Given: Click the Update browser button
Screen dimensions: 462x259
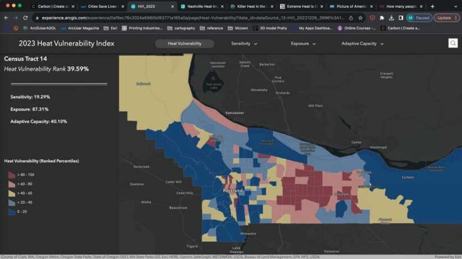Looking at the screenshot, I should (446, 18).
